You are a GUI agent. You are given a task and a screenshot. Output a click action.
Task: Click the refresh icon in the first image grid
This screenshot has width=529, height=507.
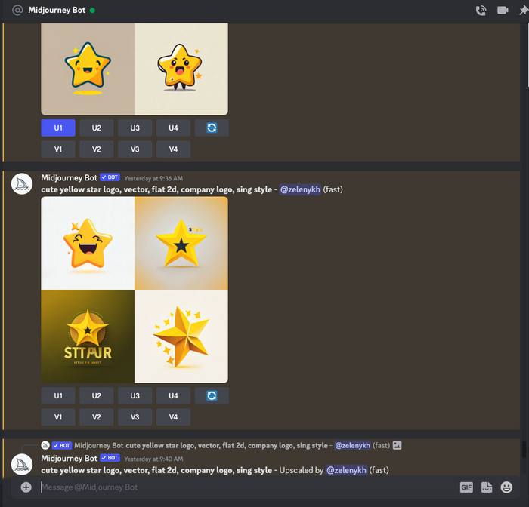pos(212,128)
